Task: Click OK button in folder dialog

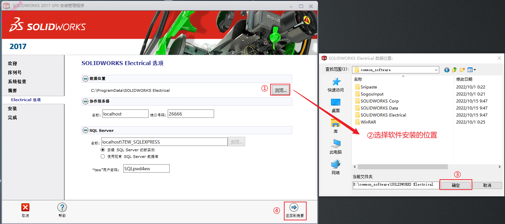Action: pos(456,185)
